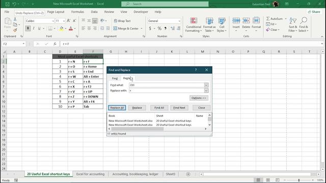
Task: Click Decrease Font Size icon
Action: [x=74, y=21]
